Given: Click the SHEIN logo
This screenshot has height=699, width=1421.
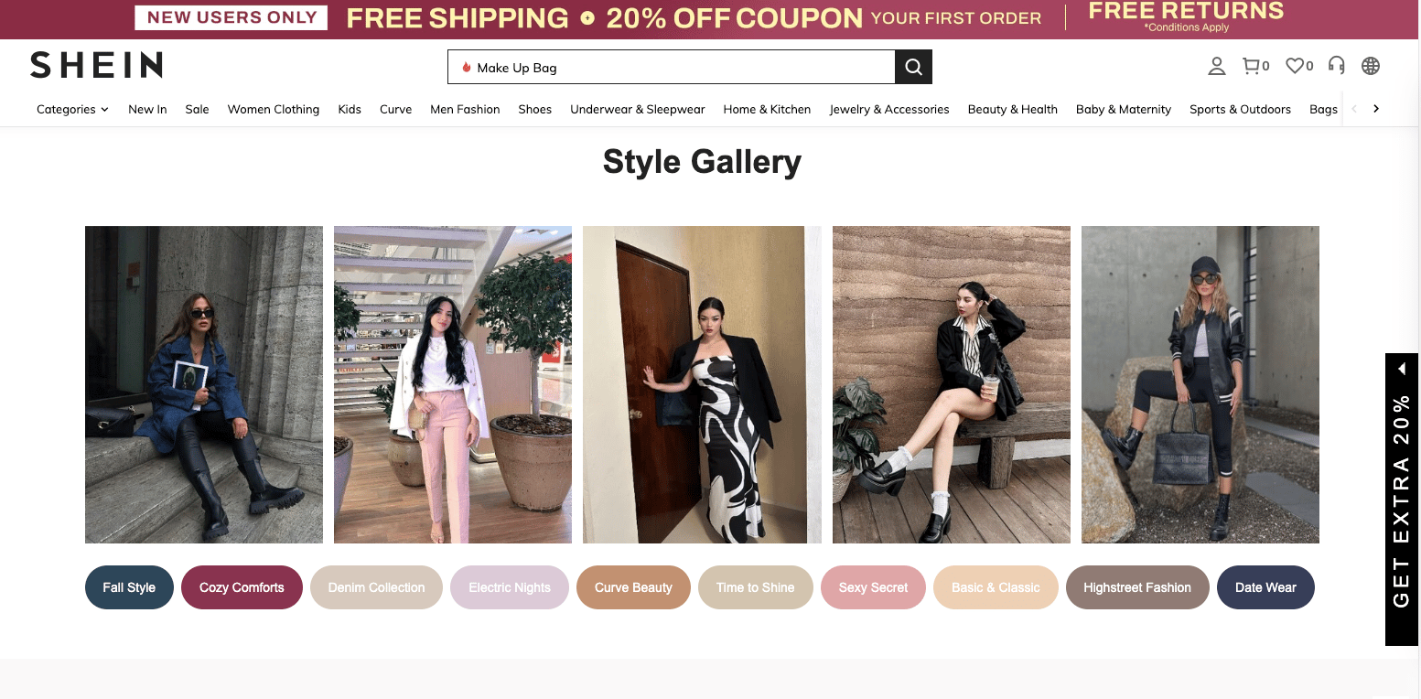Looking at the screenshot, I should coord(96,65).
